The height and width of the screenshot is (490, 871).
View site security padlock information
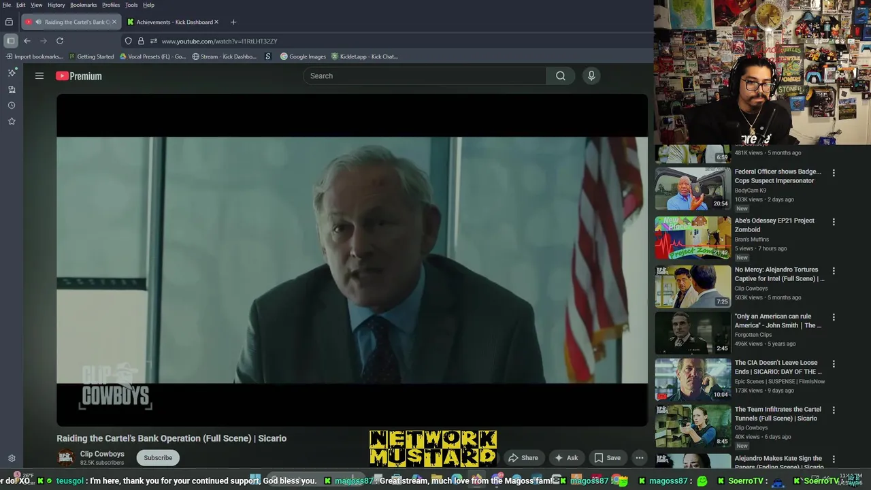coord(141,41)
